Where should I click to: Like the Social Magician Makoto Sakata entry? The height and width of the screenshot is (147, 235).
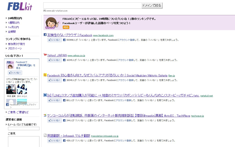tap(55, 80)
